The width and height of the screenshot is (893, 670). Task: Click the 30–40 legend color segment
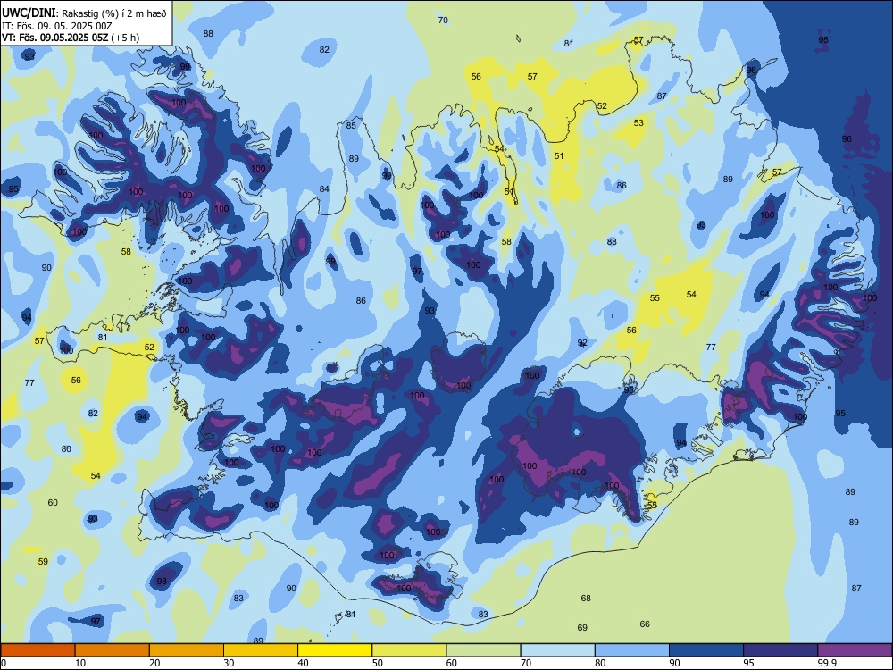(x=261, y=650)
